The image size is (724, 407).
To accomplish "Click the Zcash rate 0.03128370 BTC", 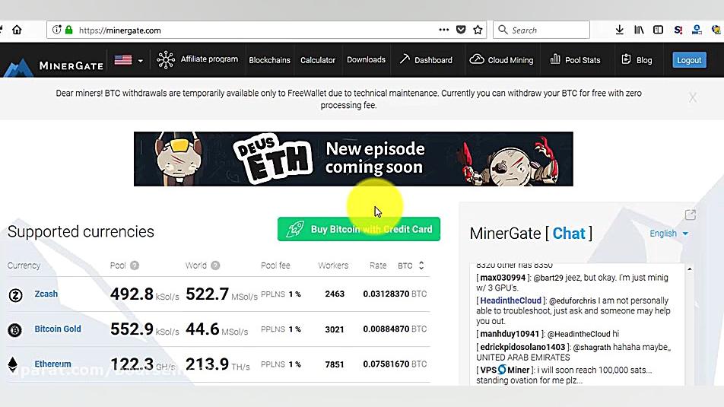I will (395, 294).
